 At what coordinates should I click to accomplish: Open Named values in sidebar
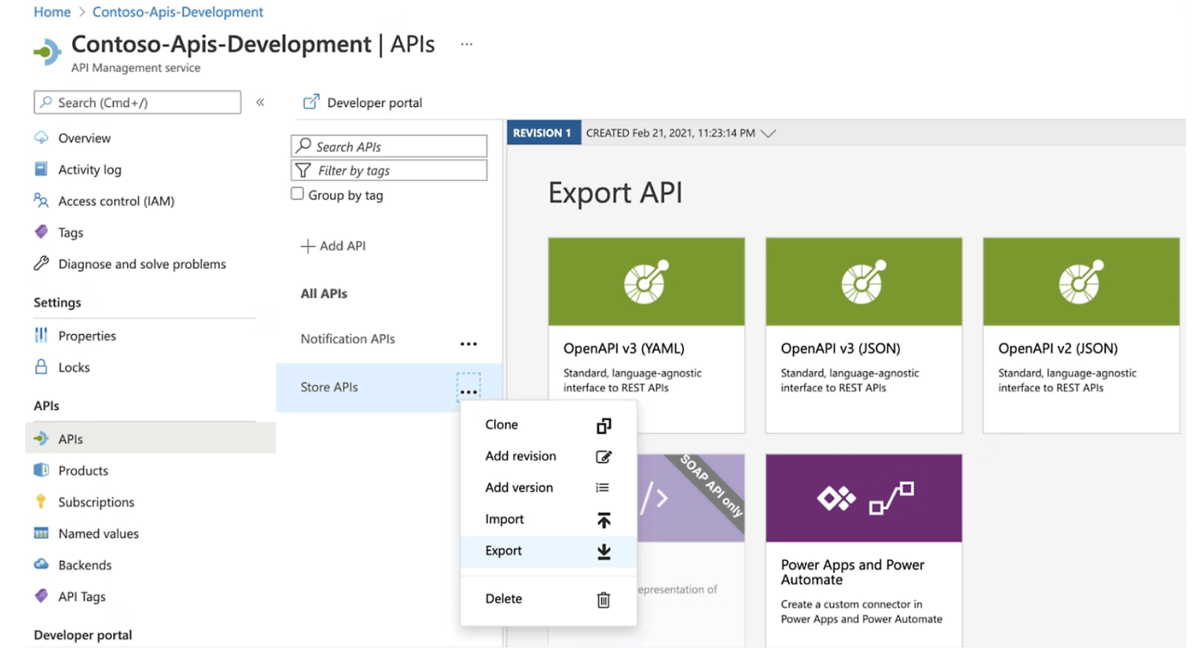[98, 533]
